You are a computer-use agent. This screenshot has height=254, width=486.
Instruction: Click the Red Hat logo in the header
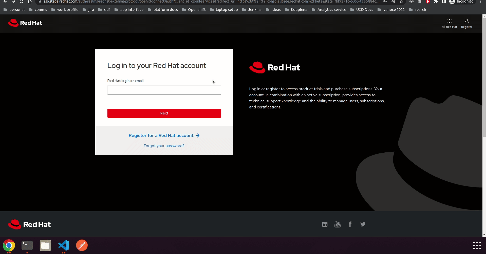click(x=25, y=23)
